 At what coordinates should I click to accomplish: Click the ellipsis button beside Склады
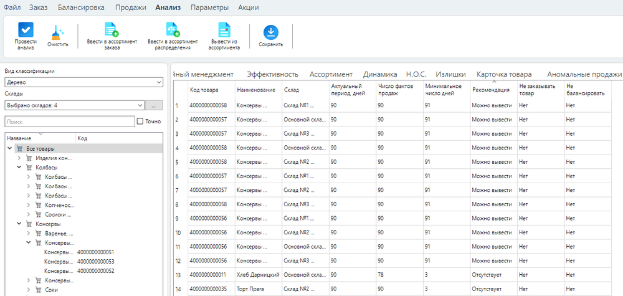(154, 105)
